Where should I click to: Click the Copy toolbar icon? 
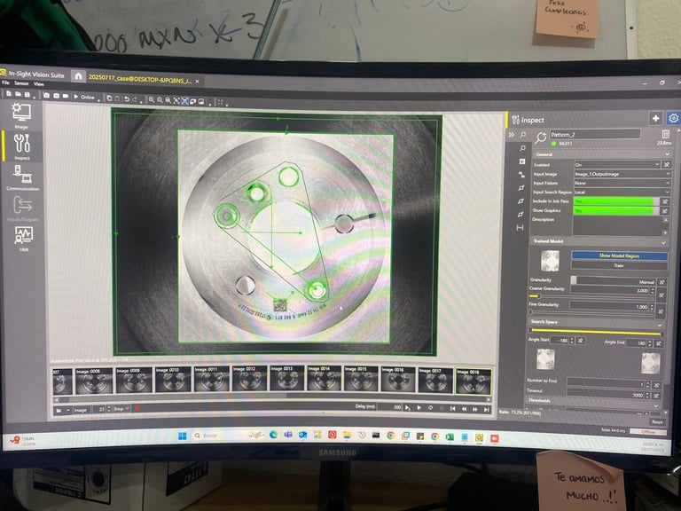coord(109,98)
